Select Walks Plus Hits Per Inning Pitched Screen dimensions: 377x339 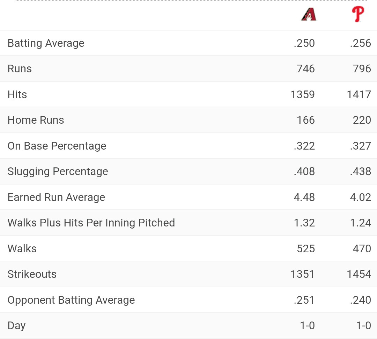point(91,223)
